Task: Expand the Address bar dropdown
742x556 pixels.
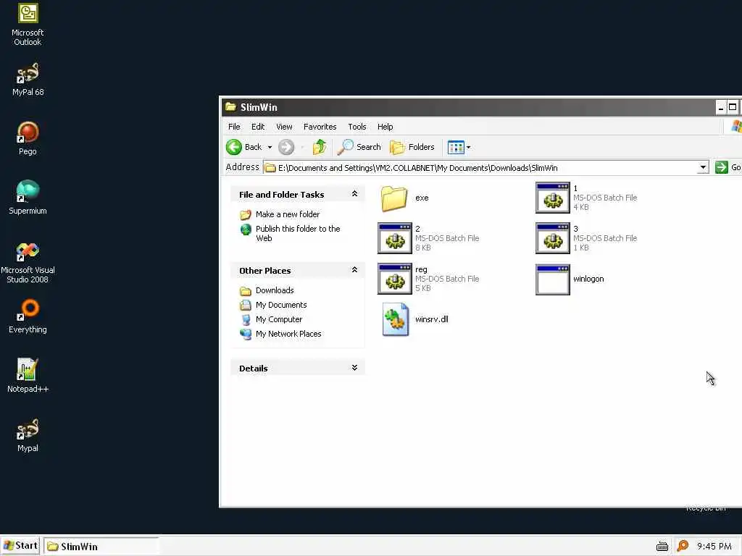Action: click(x=703, y=167)
